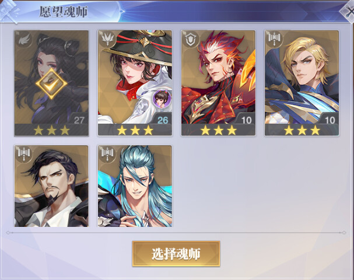Screen dimensions: 354x280
Task: Select the girl with black hat card
Action: click(135, 83)
